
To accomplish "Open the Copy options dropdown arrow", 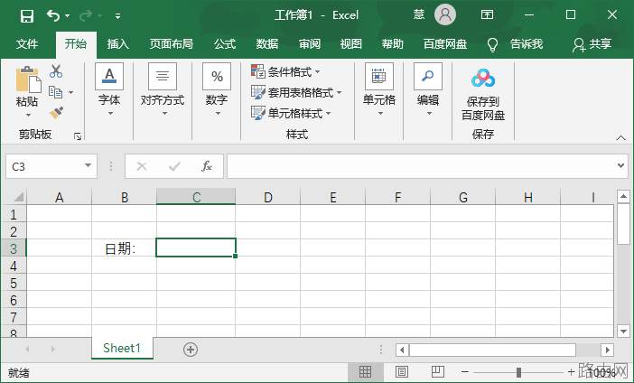I will [71, 93].
